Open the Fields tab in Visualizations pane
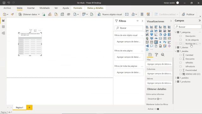The height and width of the screenshot is (114, 202). pos(150,55)
